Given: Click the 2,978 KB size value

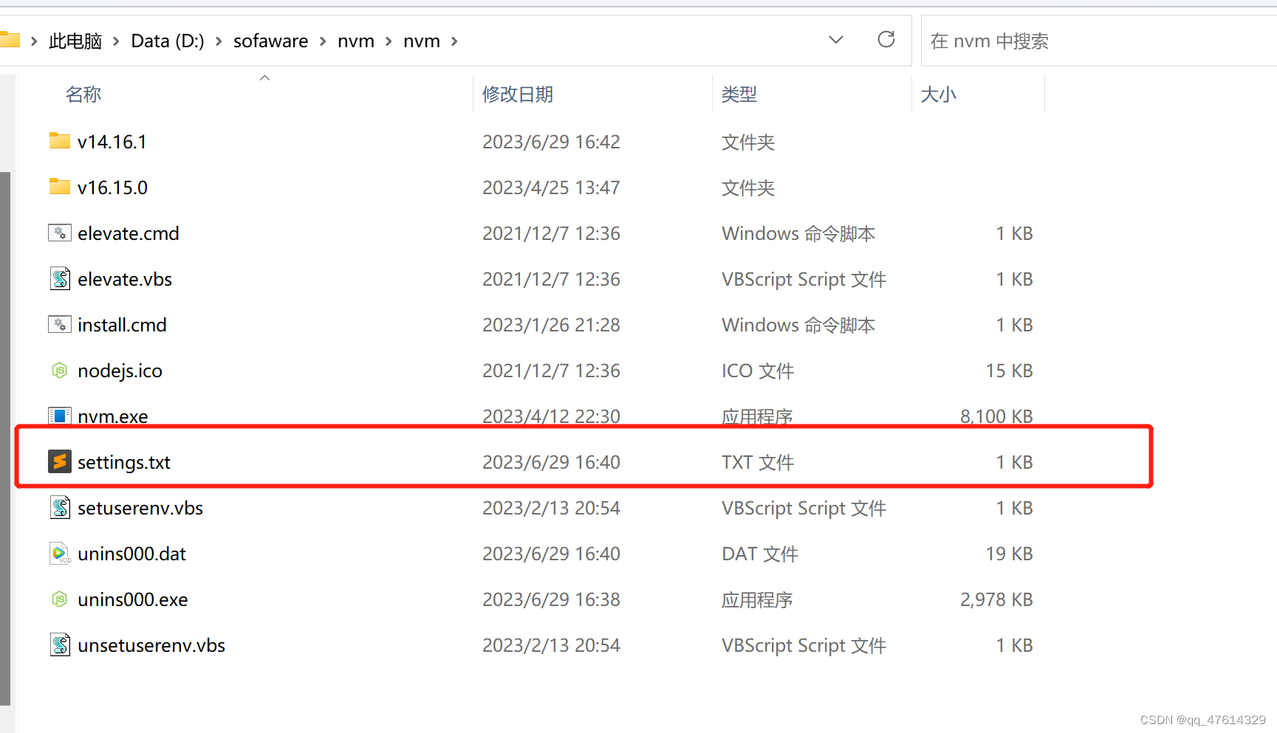Looking at the screenshot, I should [x=996, y=599].
